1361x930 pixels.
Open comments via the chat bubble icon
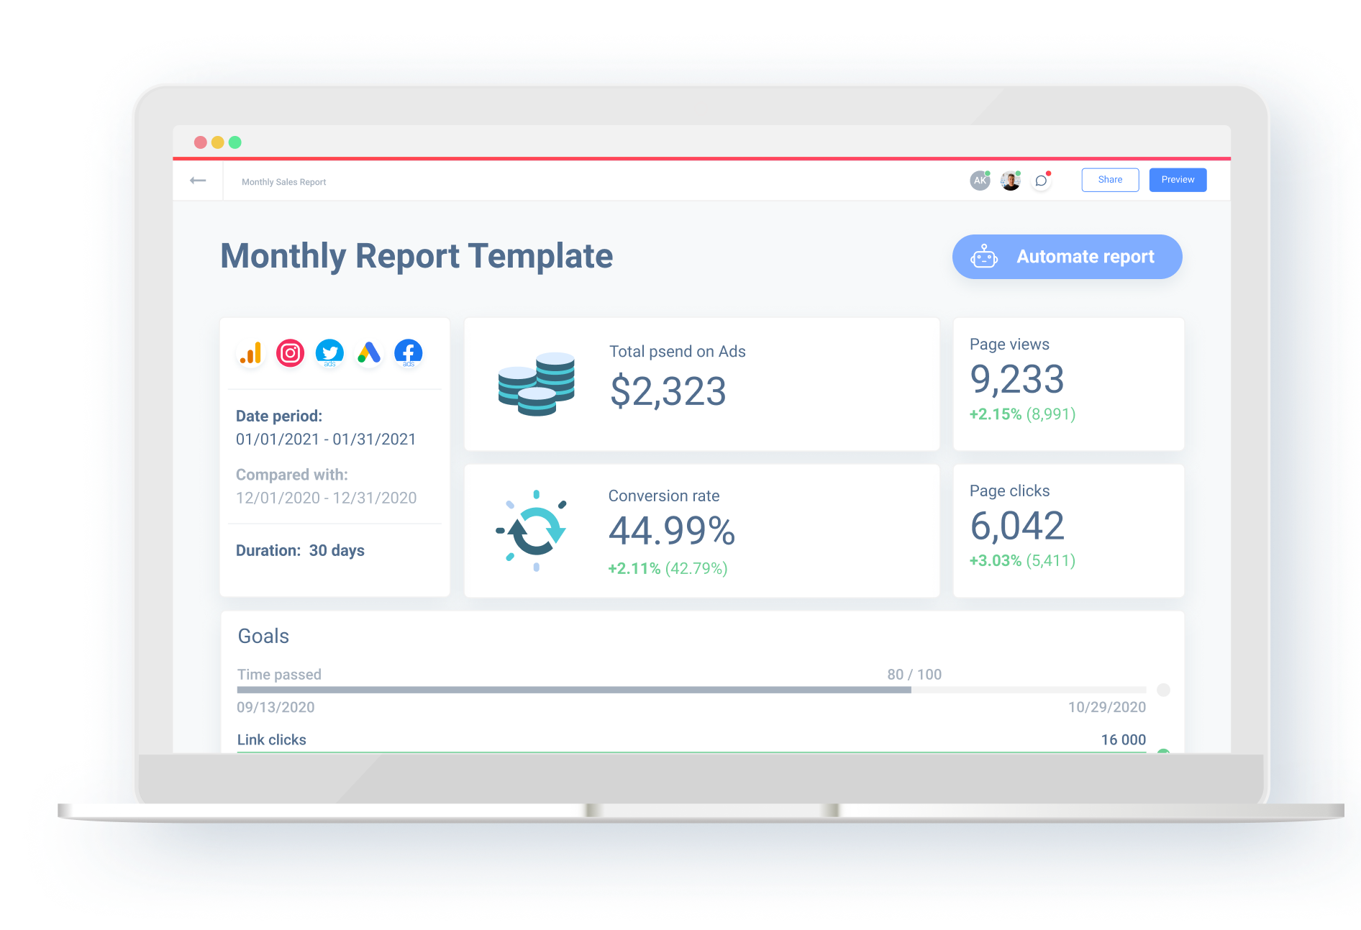[x=1040, y=181]
